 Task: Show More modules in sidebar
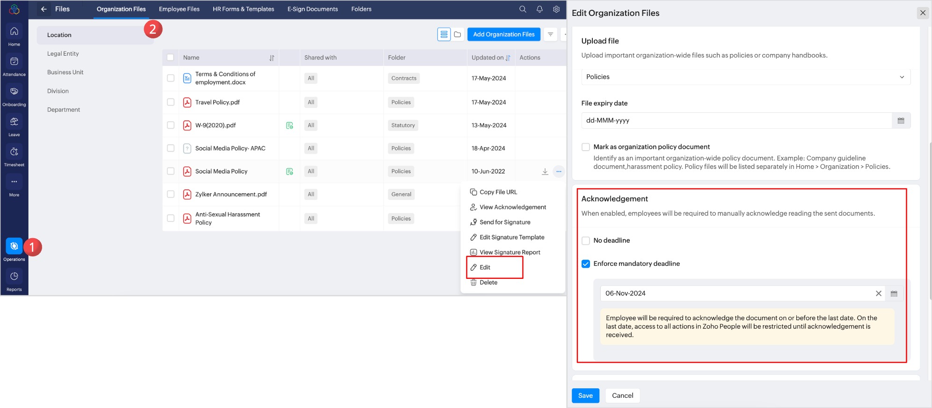click(14, 186)
